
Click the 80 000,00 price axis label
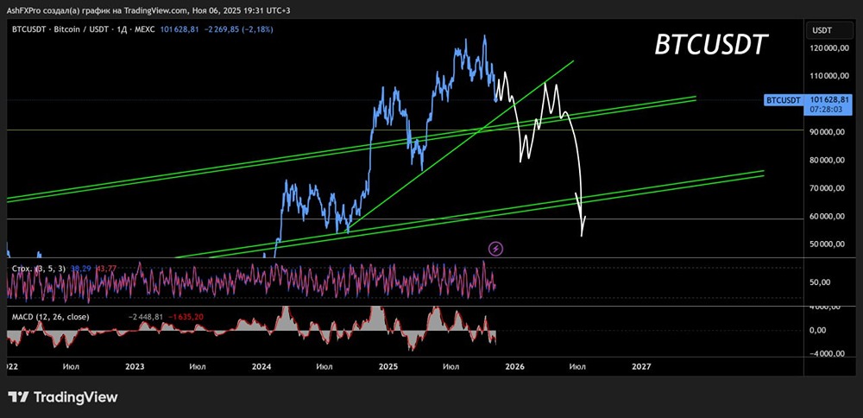coord(828,161)
